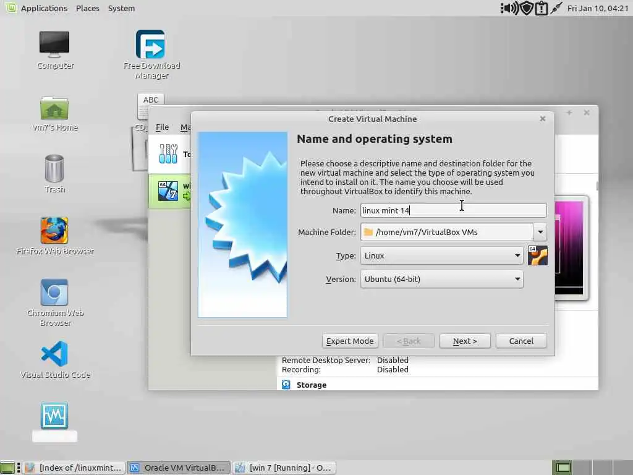Launch Firefox Web Browser from desktop
Image resolution: width=633 pixels, height=475 pixels.
point(54,231)
